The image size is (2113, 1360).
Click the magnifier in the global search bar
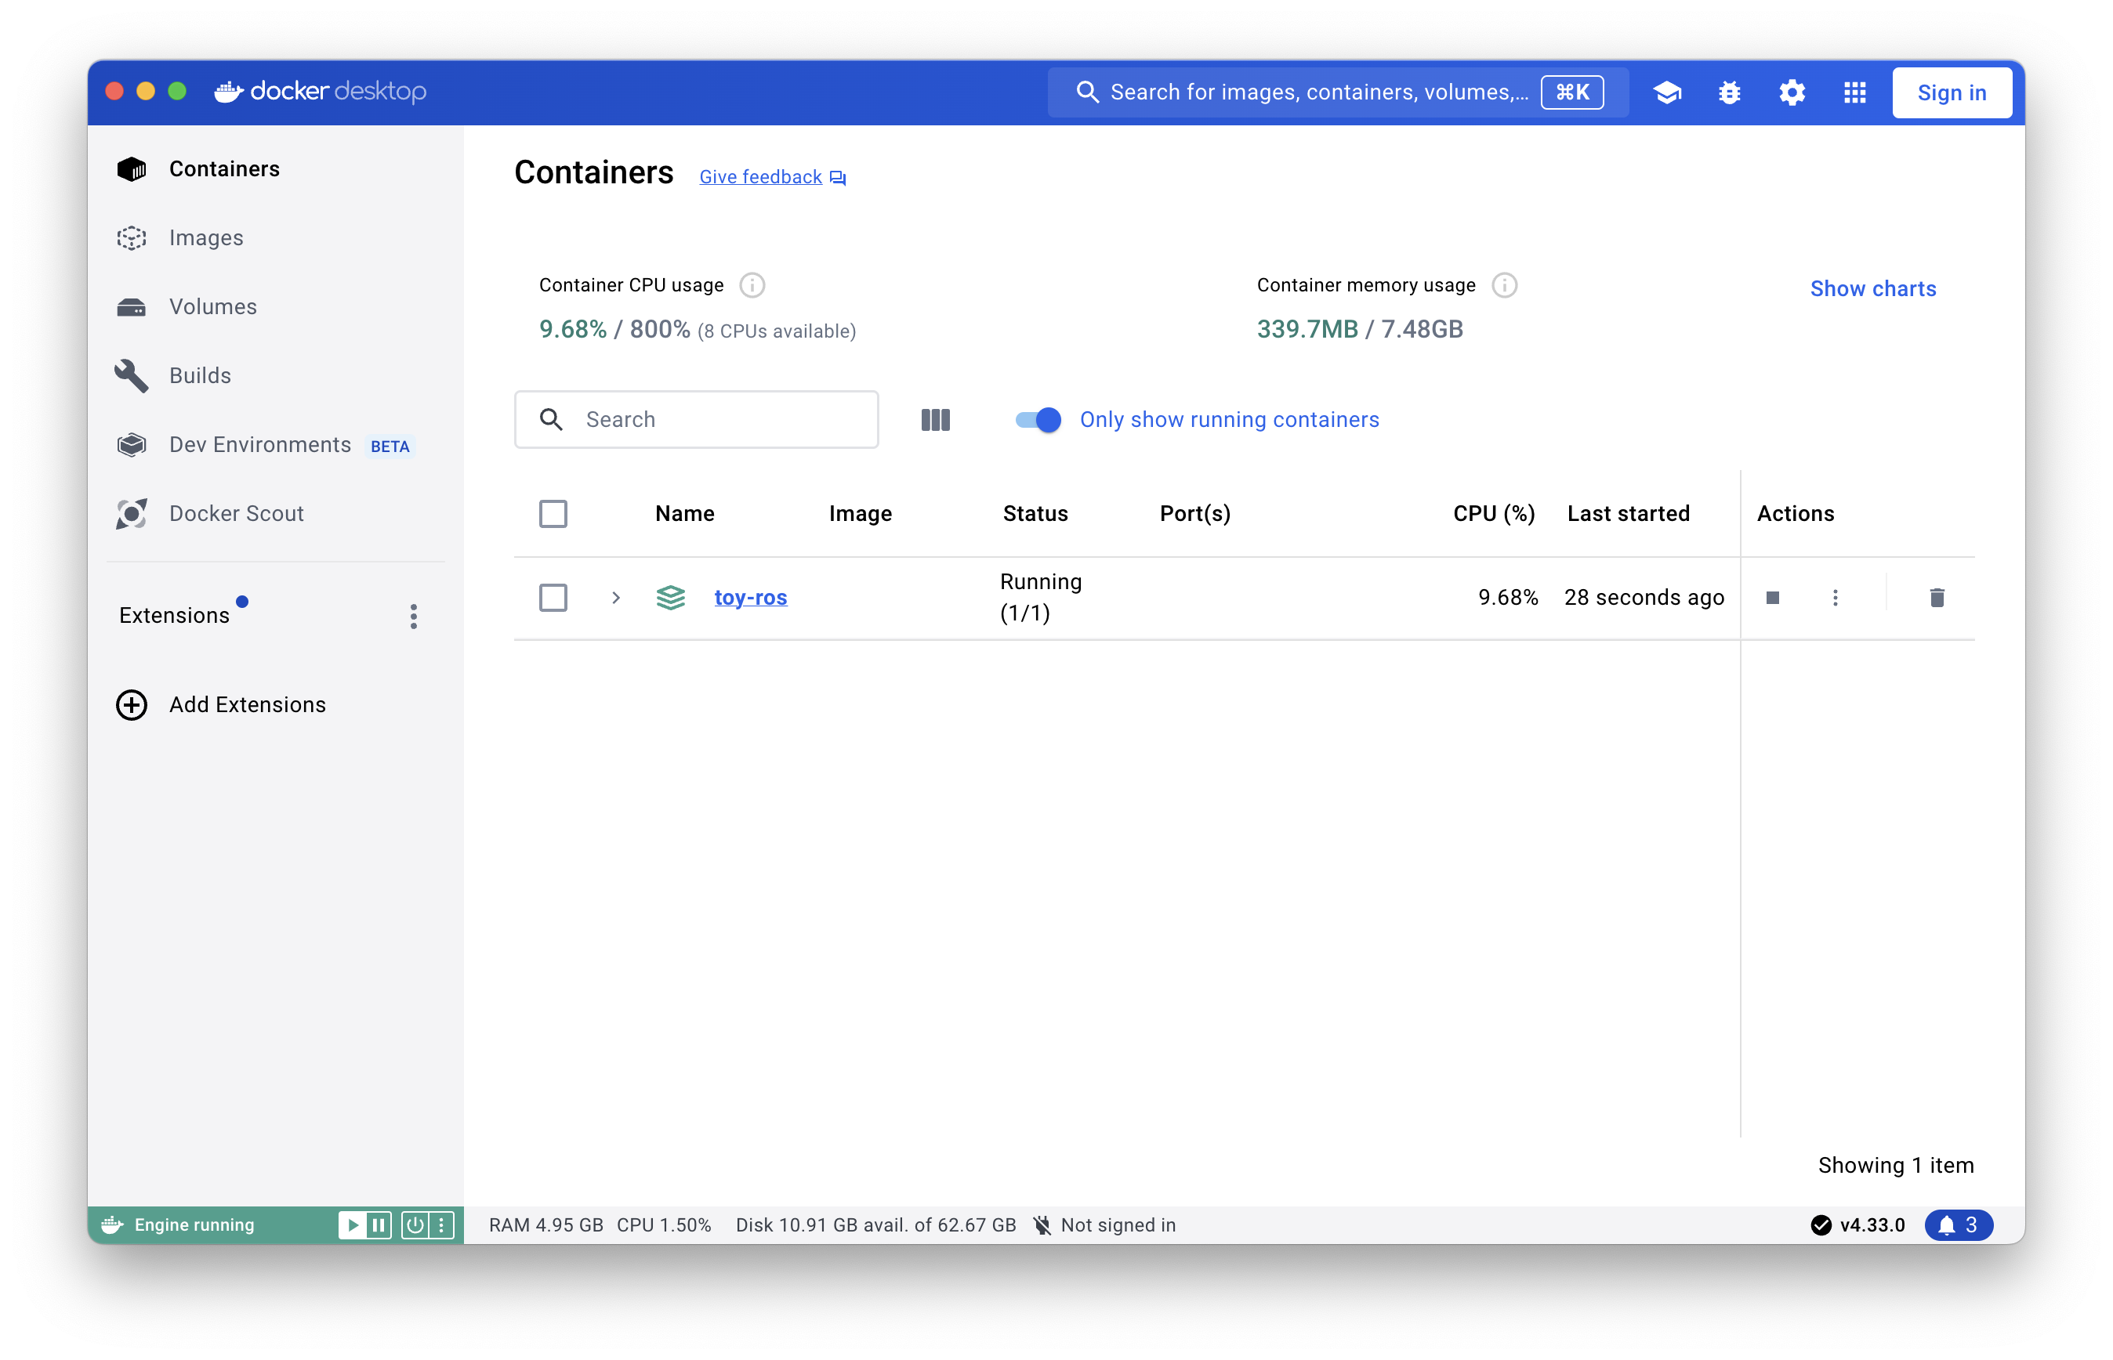click(x=1086, y=92)
